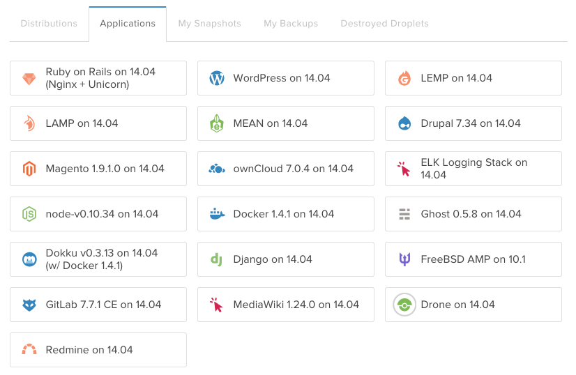Pick MEAN on 14.04 application

click(286, 123)
